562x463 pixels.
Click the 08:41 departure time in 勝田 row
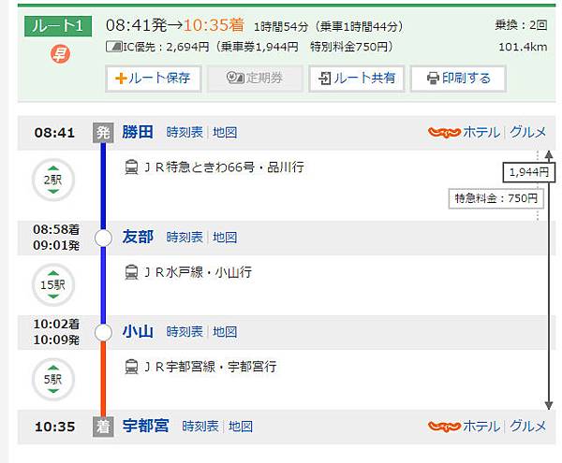click(54, 133)
